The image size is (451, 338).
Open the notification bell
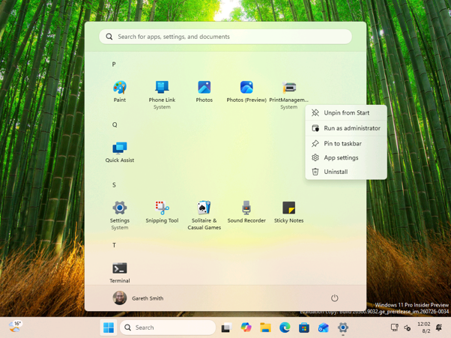(x=438, y=328)
